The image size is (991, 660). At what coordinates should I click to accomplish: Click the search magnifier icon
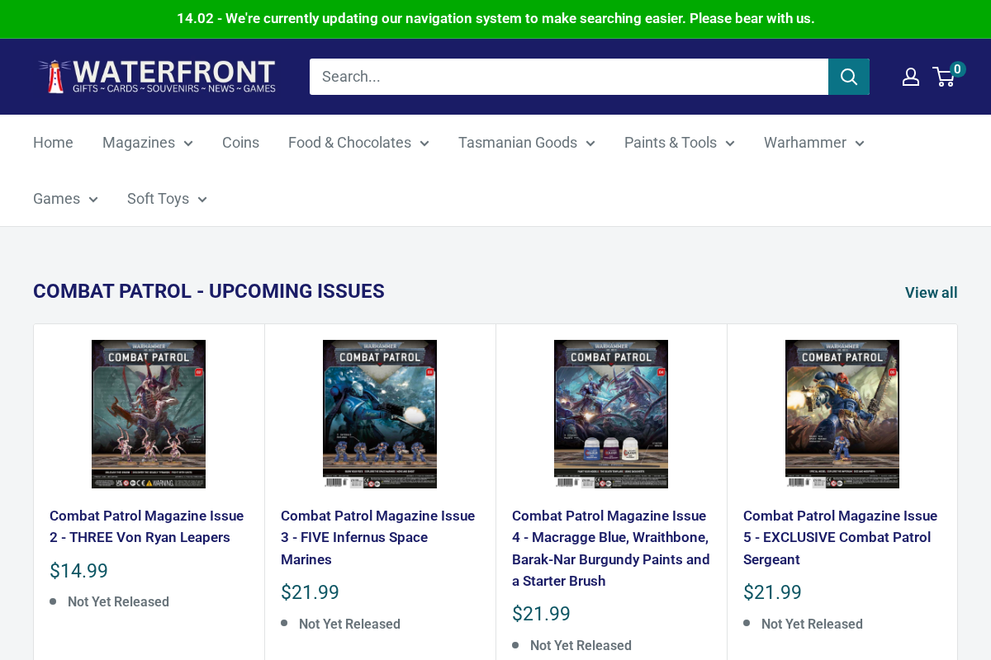click(x=849, y=76)
